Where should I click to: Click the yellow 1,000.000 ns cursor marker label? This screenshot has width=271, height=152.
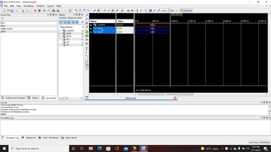pos(176,15)
